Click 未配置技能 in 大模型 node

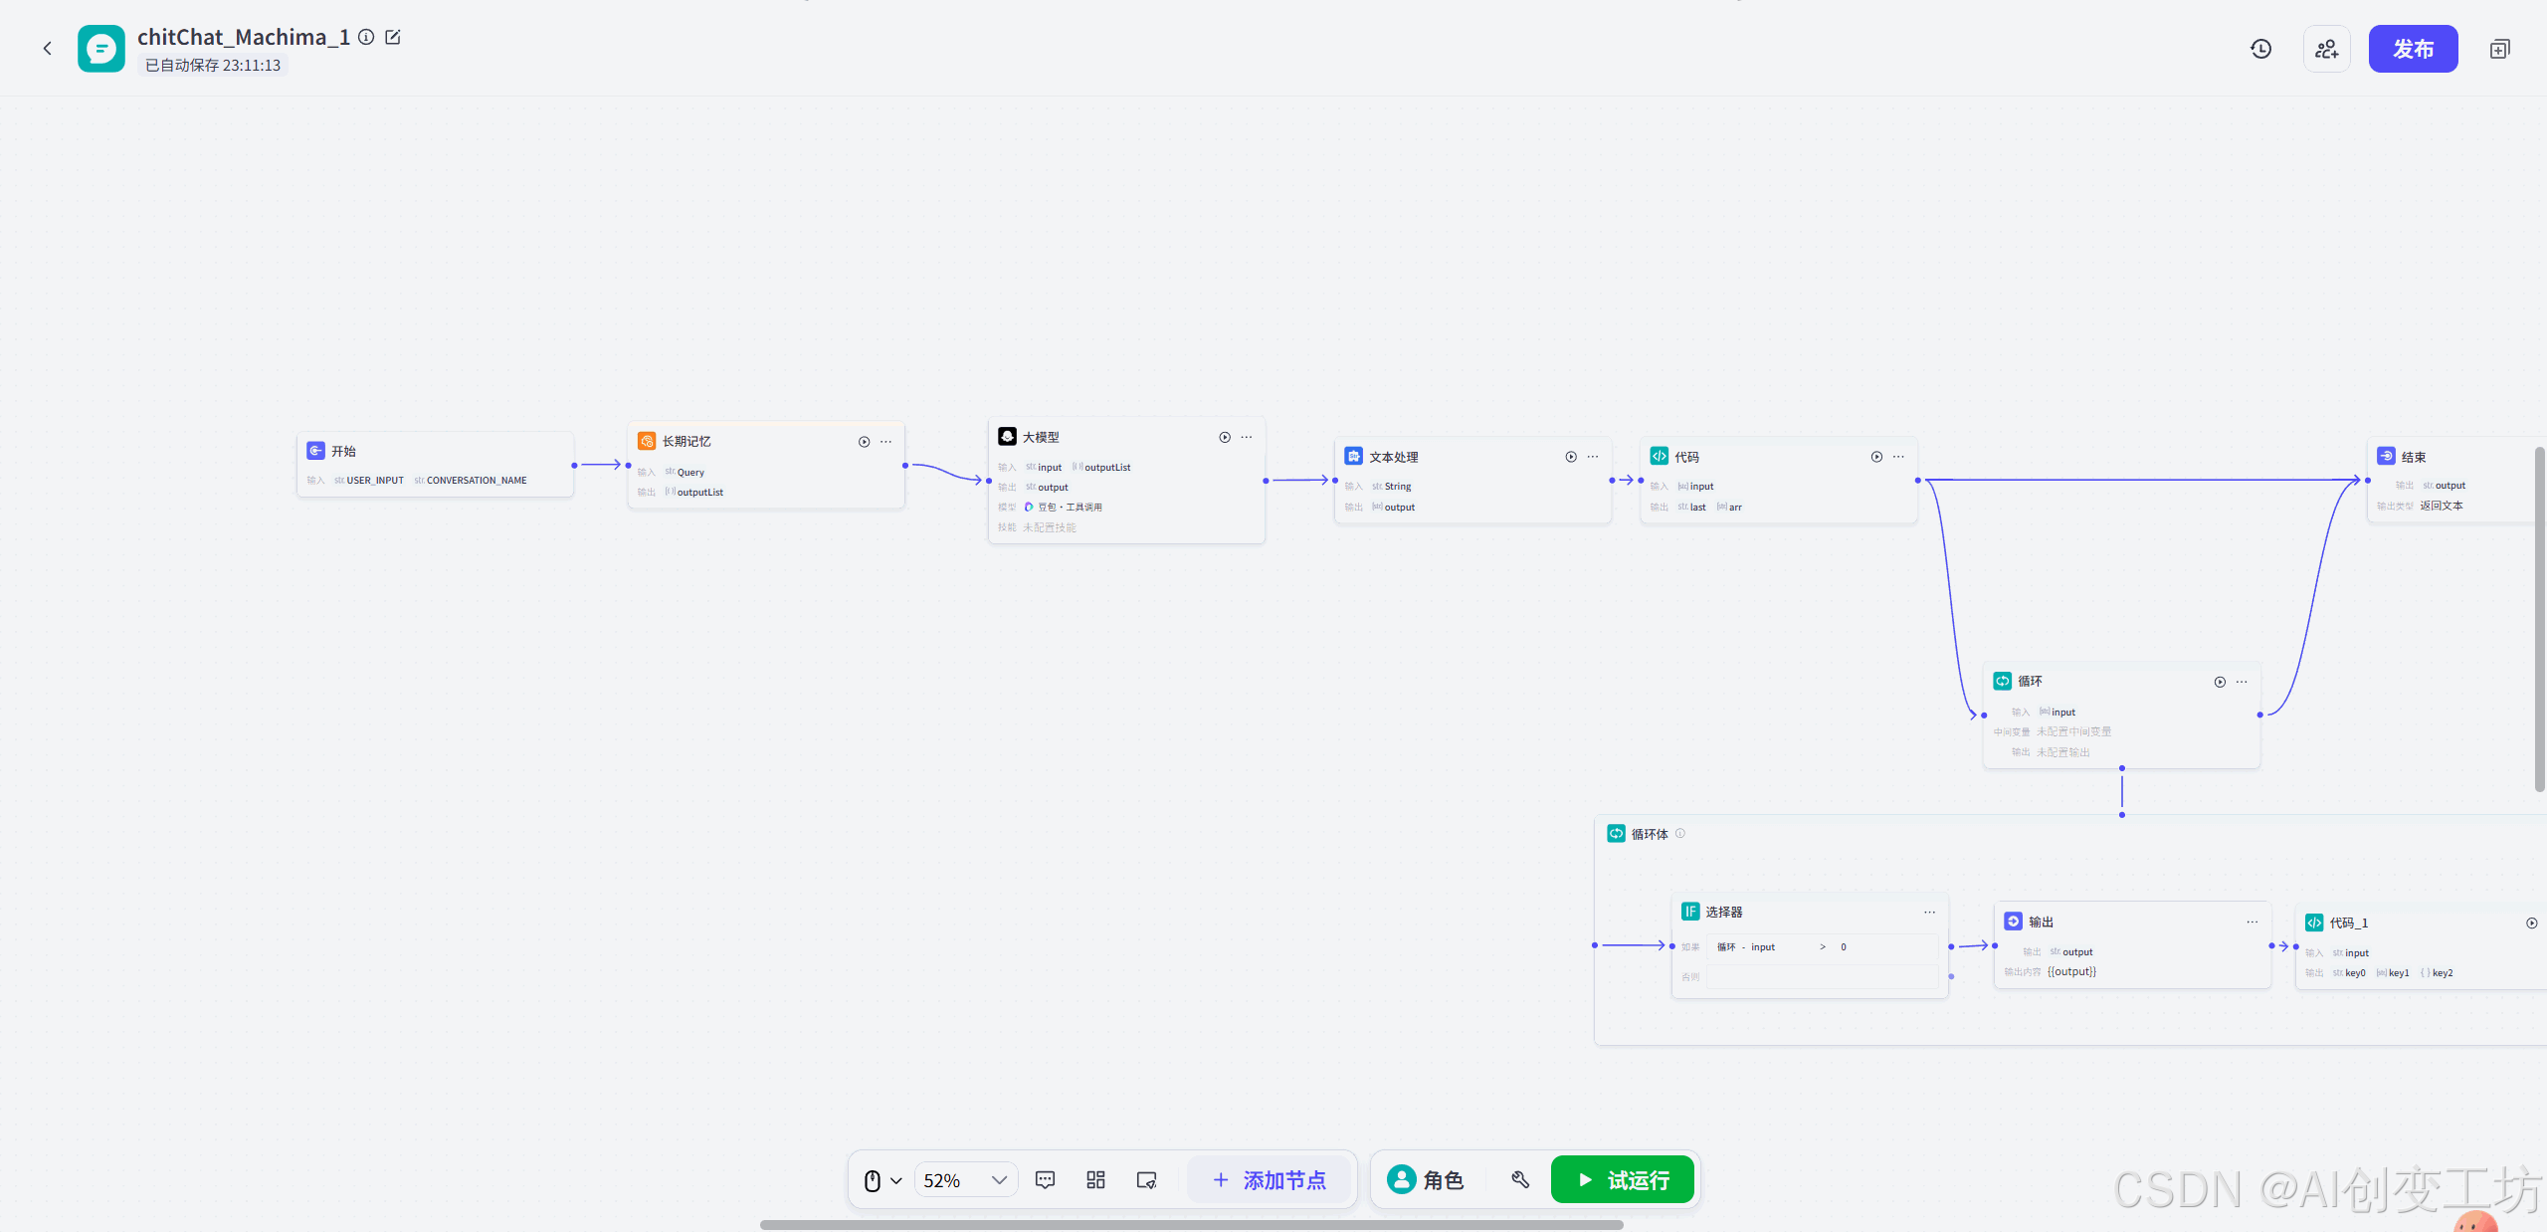click(1050, 527)
